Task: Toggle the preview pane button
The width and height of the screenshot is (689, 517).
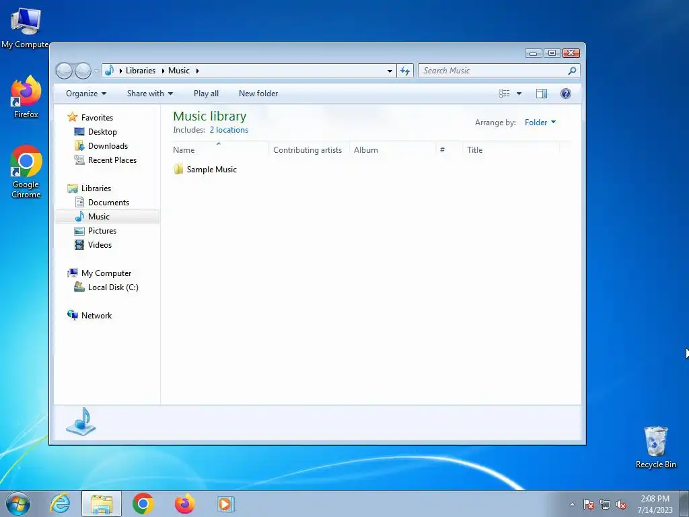Action: pos(542,93)
